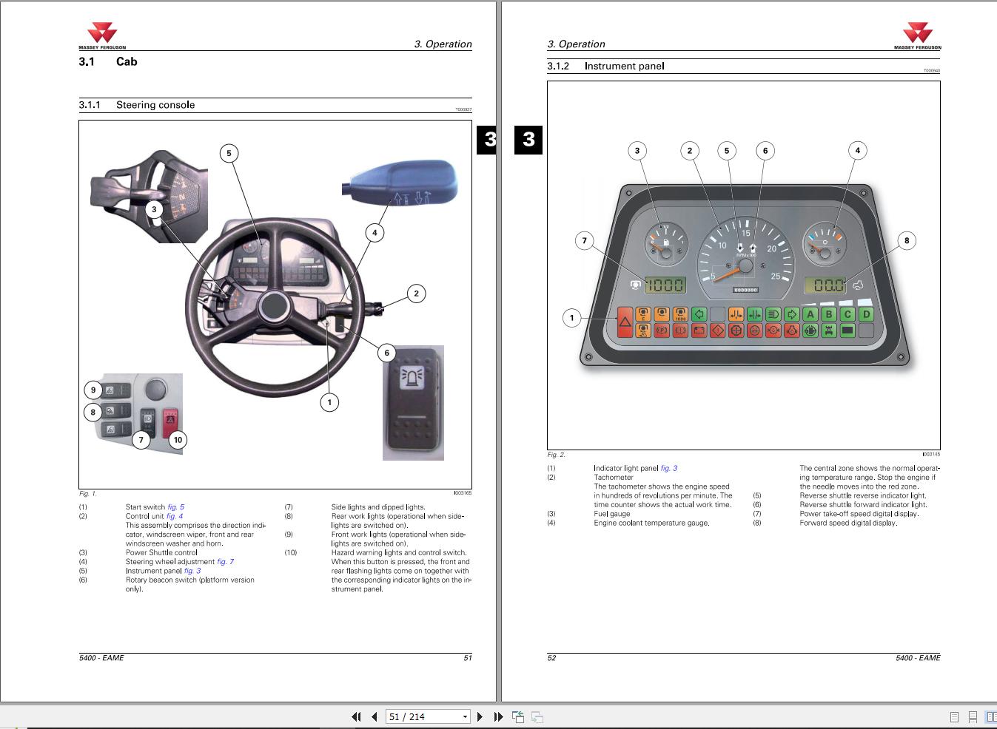Image resolution: width=997 pixels, height=729 pixels.
Task: Click the heading '3.1.1 Steering console'
Action: (x=137, y=105)
